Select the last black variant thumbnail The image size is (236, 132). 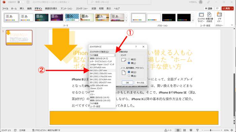click(x=184, y=18)
